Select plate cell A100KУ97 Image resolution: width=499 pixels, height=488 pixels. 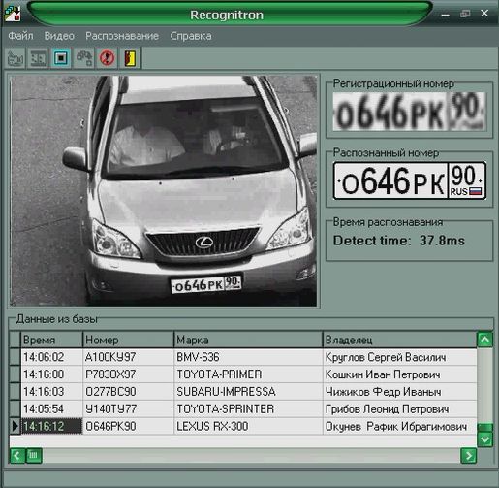pyautogui.click(x=128, y=357)
